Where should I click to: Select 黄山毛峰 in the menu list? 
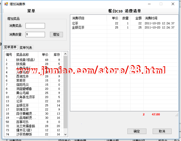(34, 93)
